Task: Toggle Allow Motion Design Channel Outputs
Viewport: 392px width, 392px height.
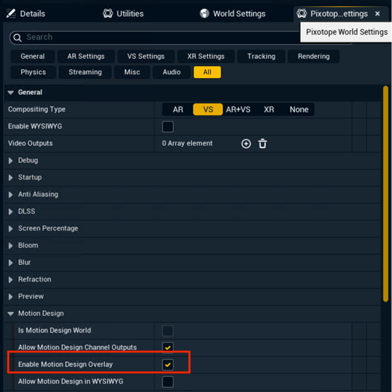Action: (x=168, y=348)
